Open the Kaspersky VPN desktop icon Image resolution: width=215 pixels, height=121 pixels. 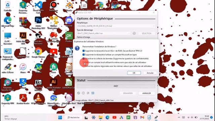point(8,99)
